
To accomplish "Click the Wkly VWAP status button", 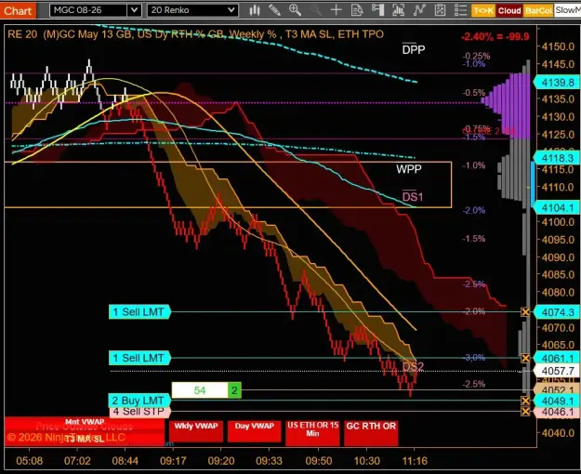I will pos(196,430).
